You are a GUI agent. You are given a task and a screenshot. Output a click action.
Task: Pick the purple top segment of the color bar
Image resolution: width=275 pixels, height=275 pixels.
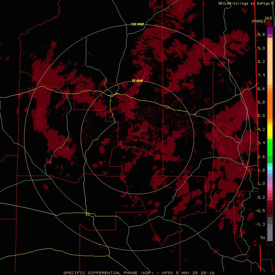(x=270, y=31)
